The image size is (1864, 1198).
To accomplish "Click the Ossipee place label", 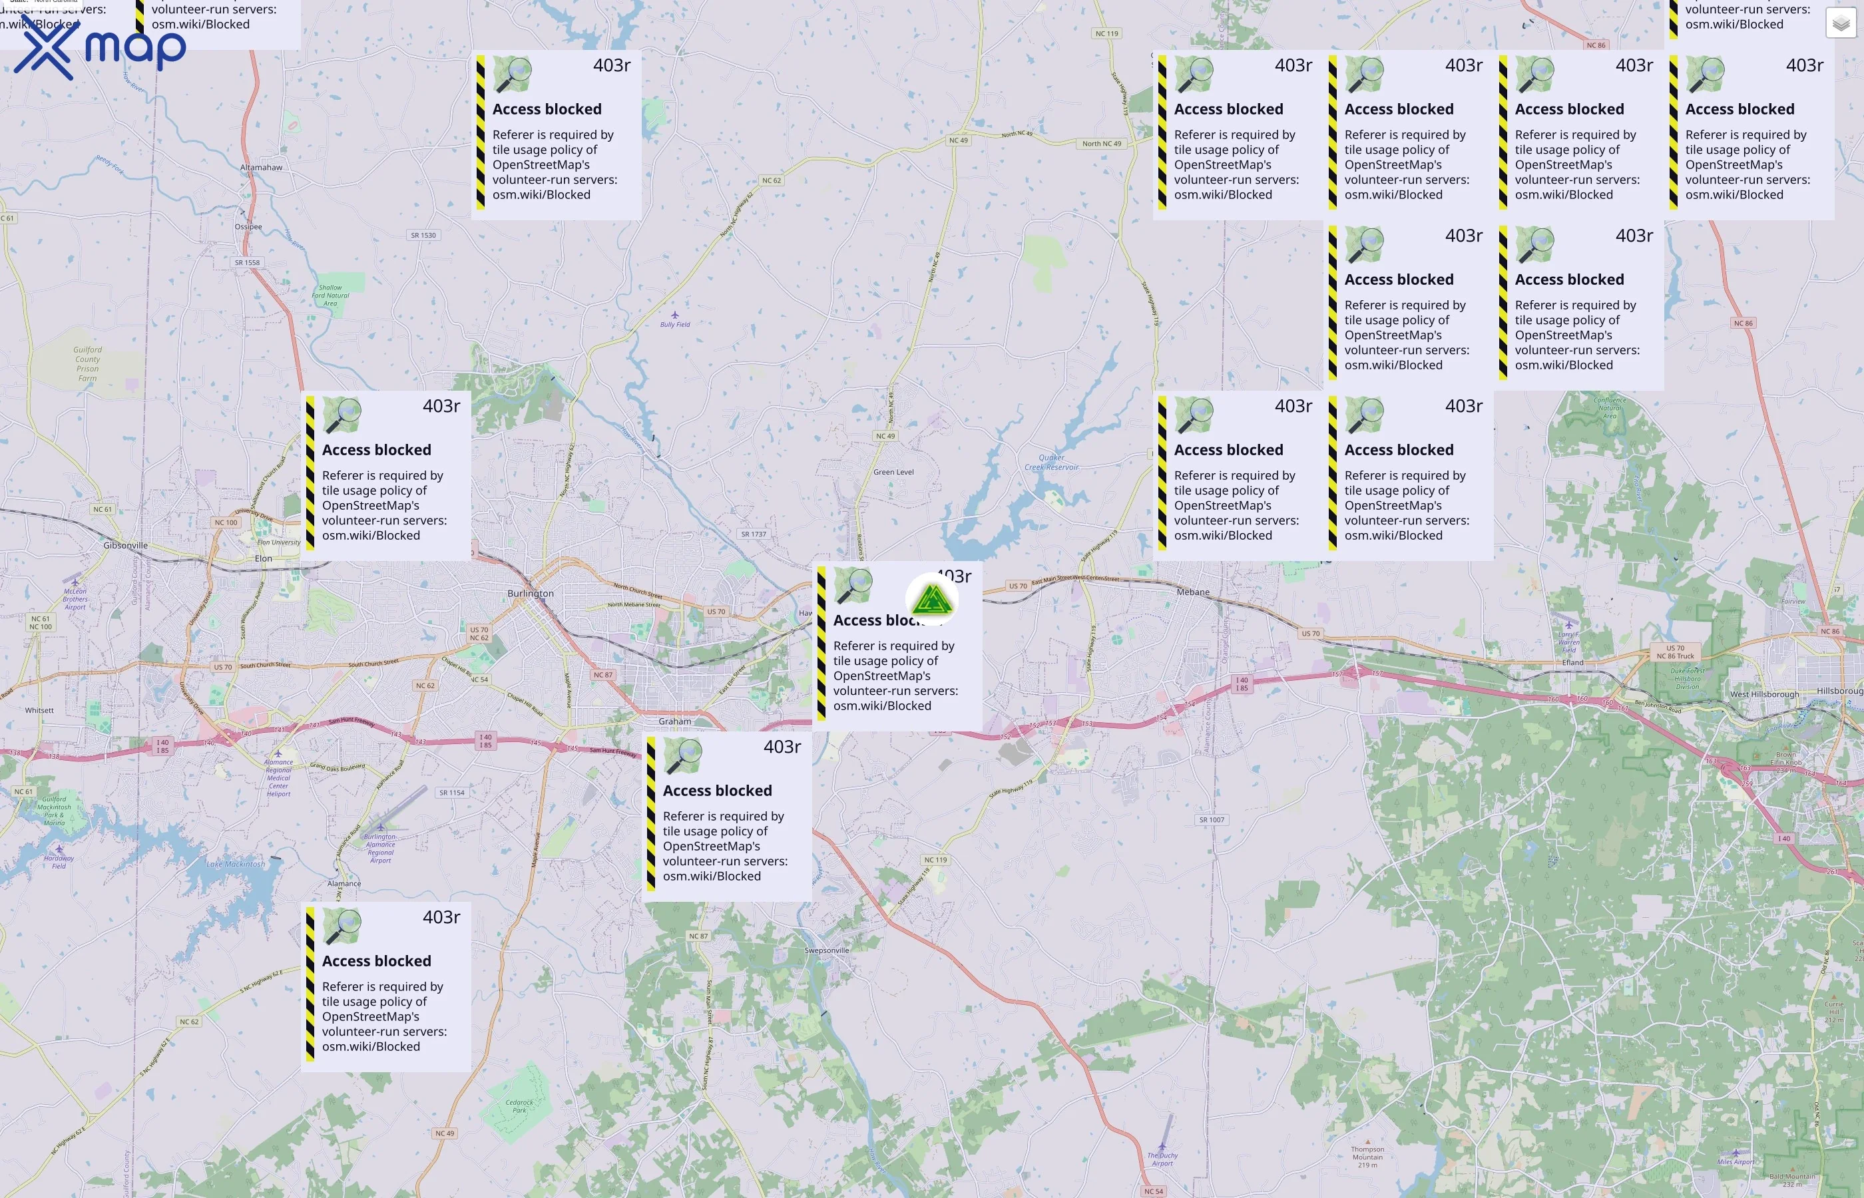I will [248, 226].
